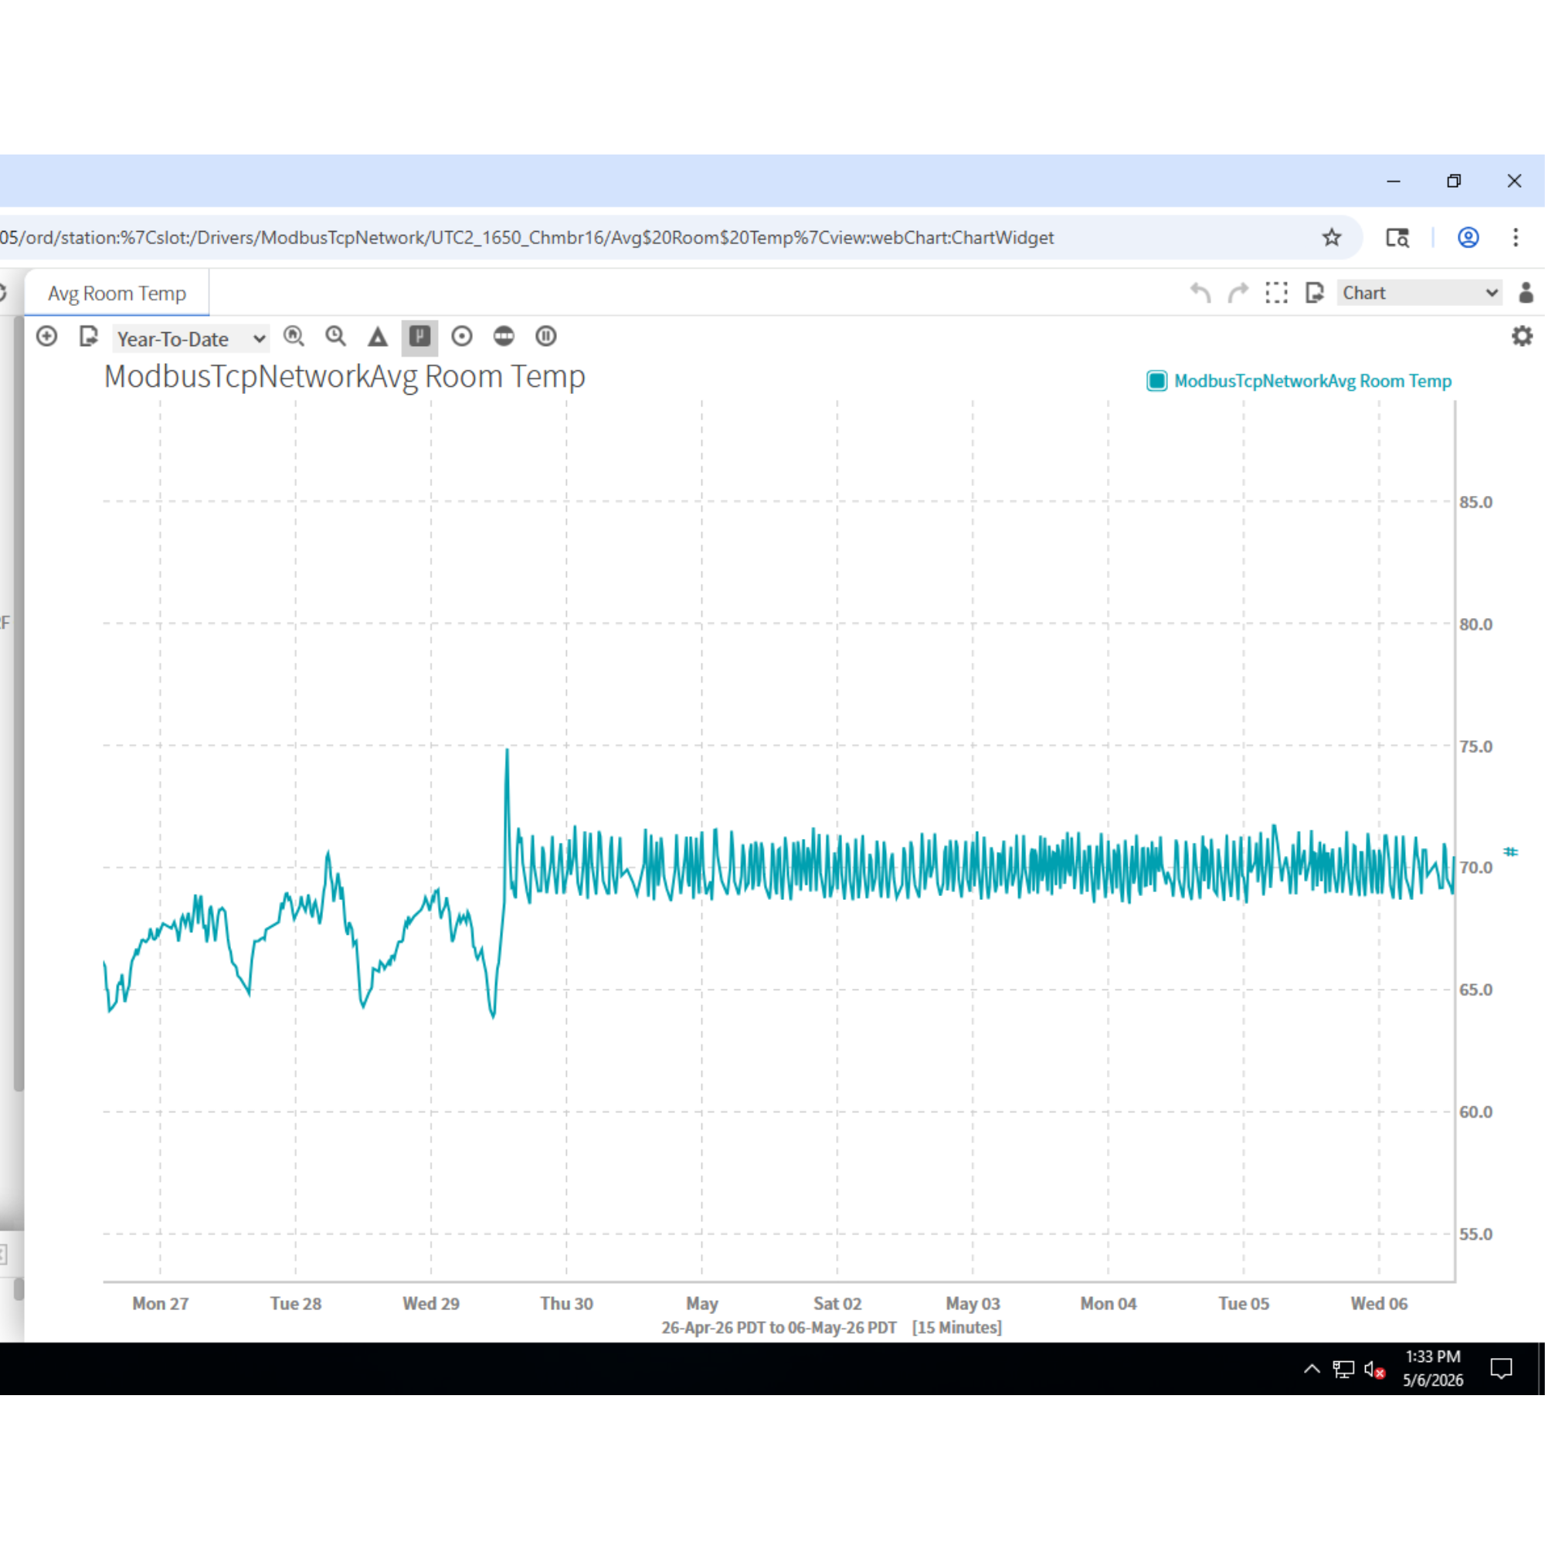The image size is (1545, 1545).
Task: Open the Chart view selector dropdown
Action: pyautogui.click(x=1419, y=293)
